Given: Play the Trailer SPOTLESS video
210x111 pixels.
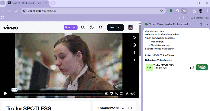Looking at the screenshot, I should click(x=6, y=93).
